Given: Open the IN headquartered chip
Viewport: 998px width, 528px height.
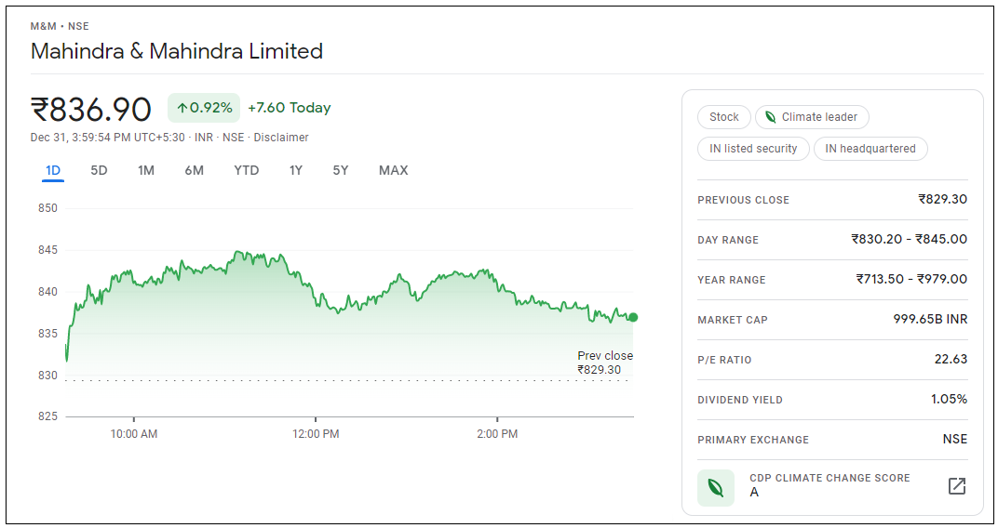Looking at the screenshot, I should point(870,149).
